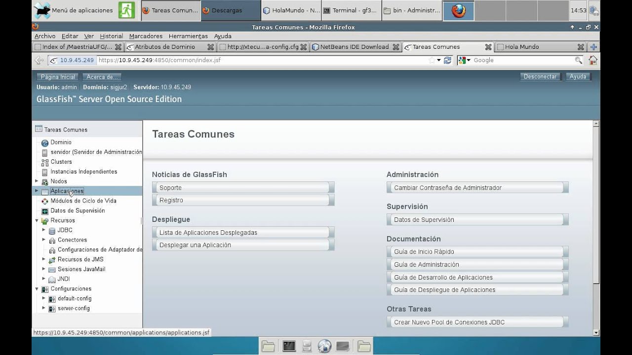
Task: Click the terminal icon in bottom dock
Action: coord(289,346)
